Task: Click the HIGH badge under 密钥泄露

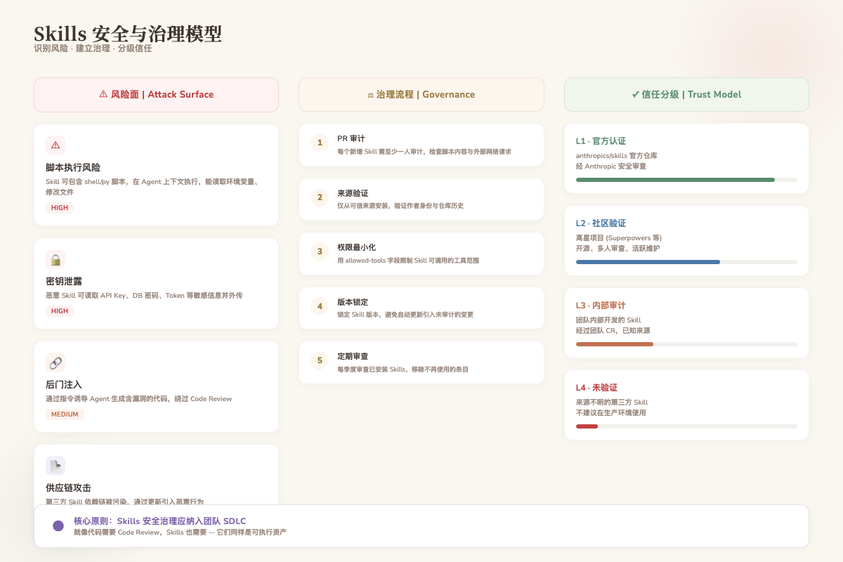Action: click(60, 311)
